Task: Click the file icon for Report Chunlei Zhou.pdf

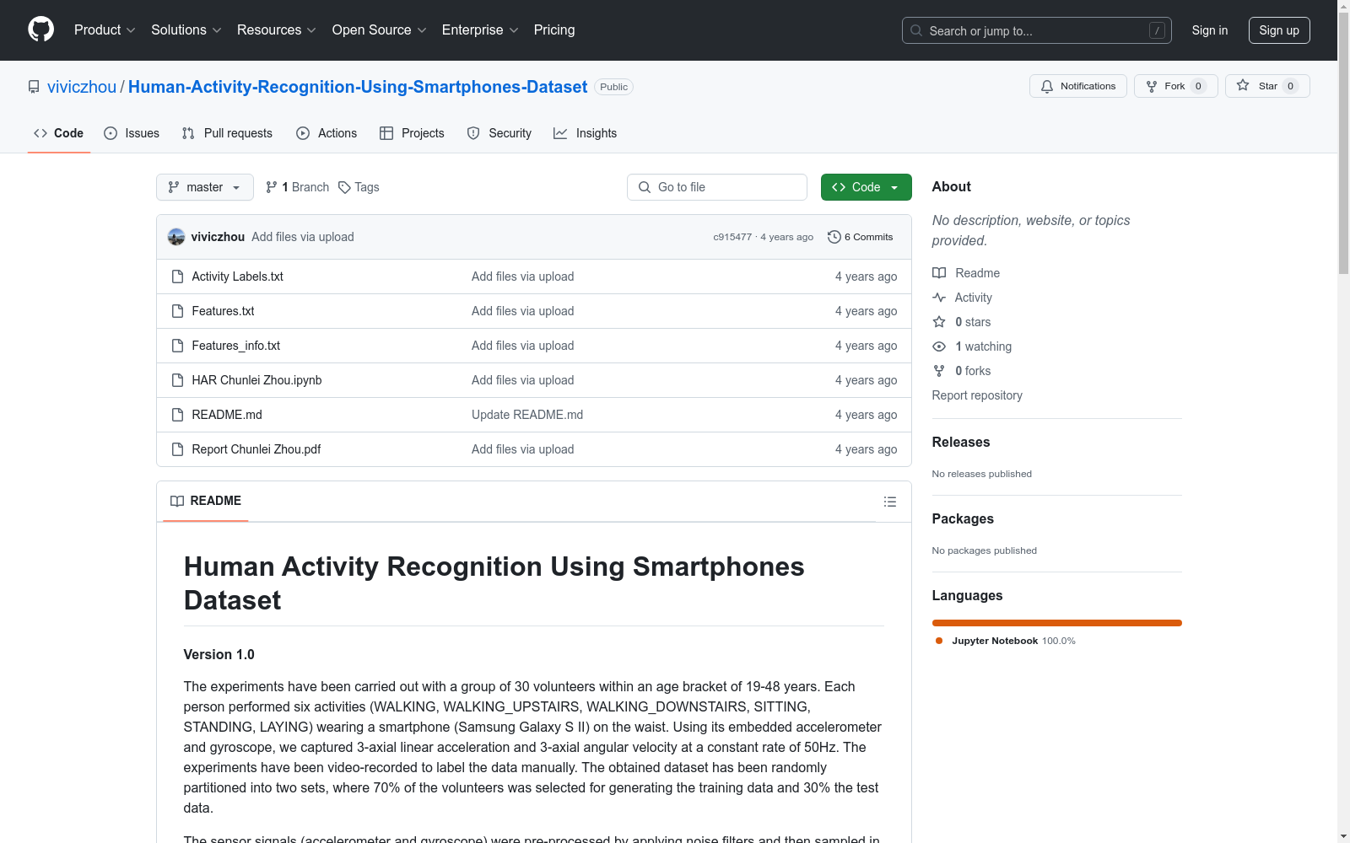Action: click(x=177, y=449)
